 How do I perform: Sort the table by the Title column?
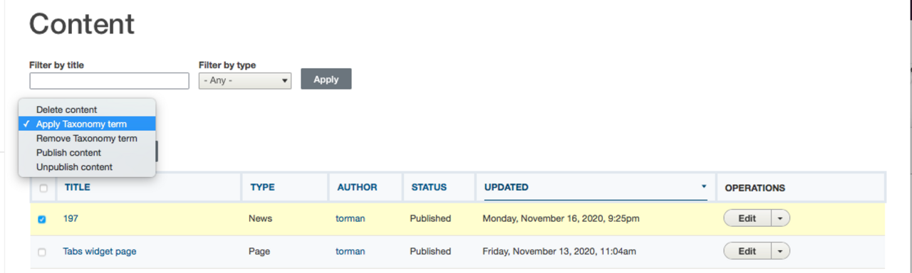[x=78, y=188]
